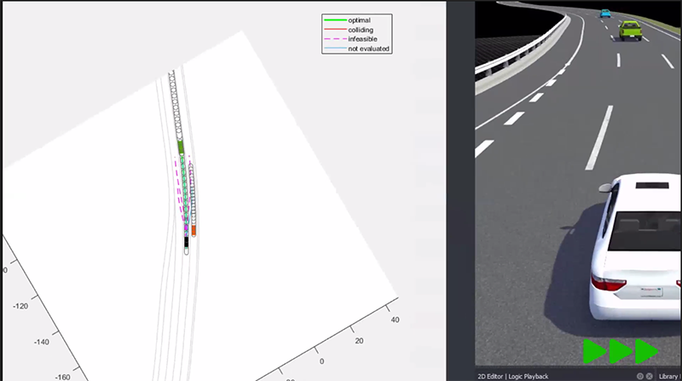The height and width of the screenshot is (381, 682).
Task: Click the orange vehicle marker in plot
Action: click(x=194, y=229)
